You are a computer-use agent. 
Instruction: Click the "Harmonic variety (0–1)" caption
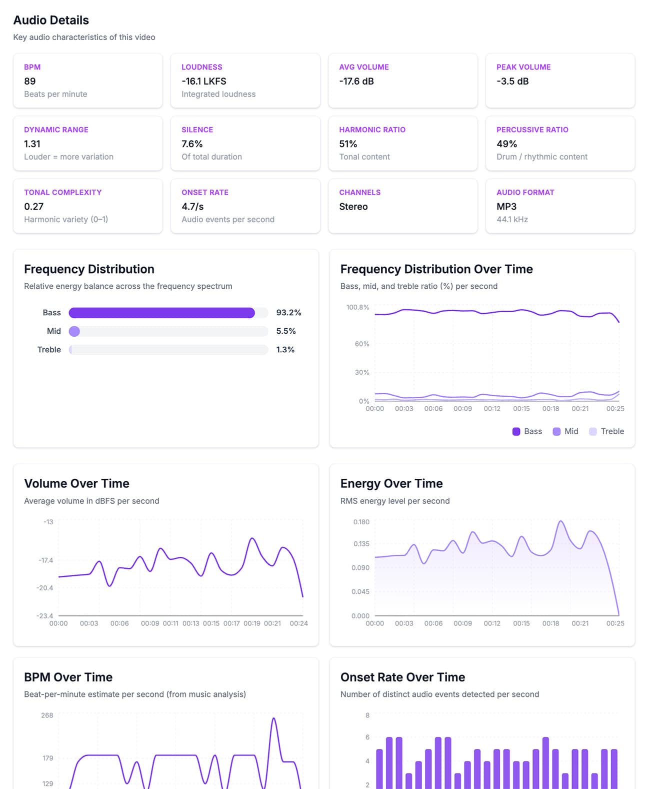(x=66, y=219)
